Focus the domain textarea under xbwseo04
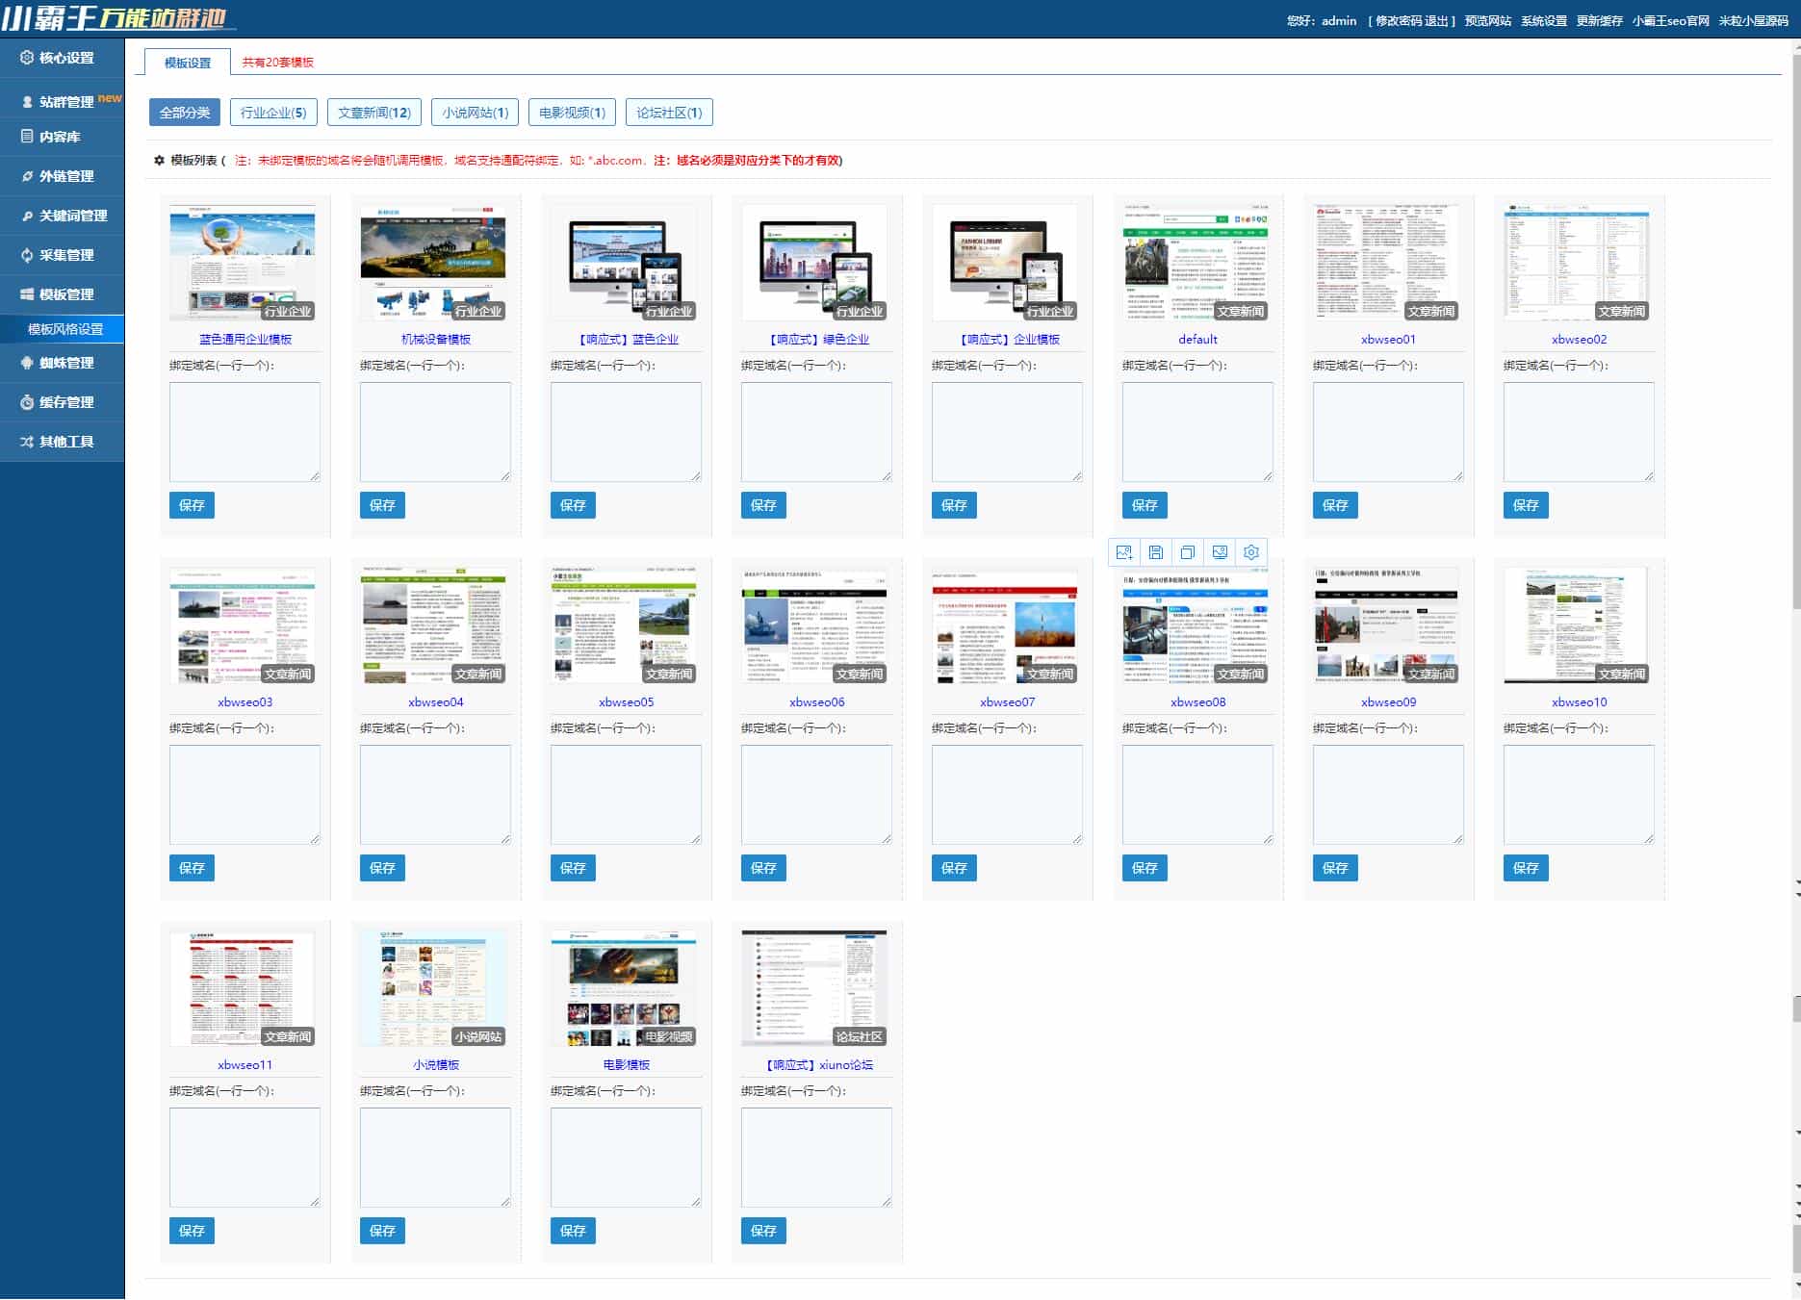This screenshot has height=1300, width=1801. point(435,795)
